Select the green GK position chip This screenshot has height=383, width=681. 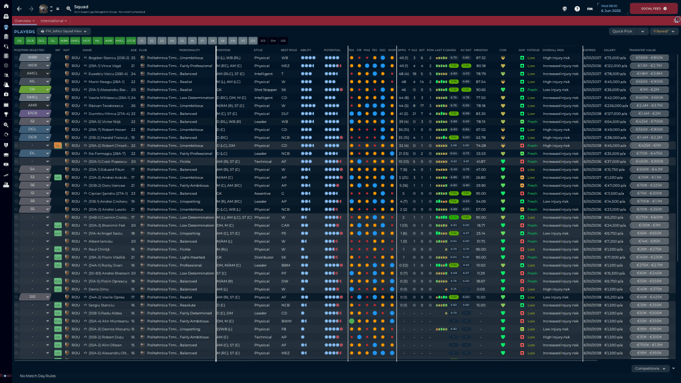[x=19, y=41]
